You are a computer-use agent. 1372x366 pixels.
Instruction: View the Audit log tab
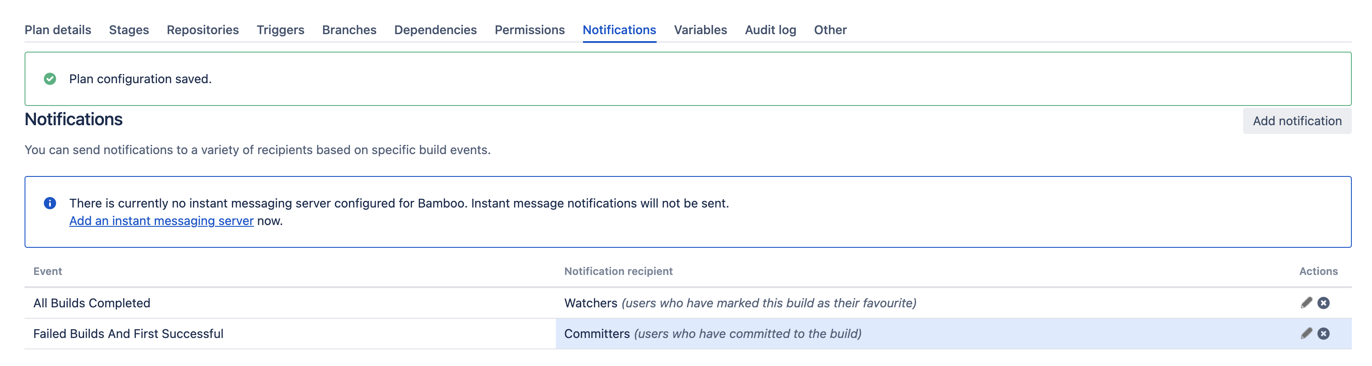coord(771,30)
